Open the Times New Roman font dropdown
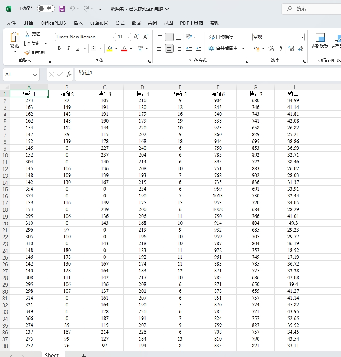 pos(114,37)
